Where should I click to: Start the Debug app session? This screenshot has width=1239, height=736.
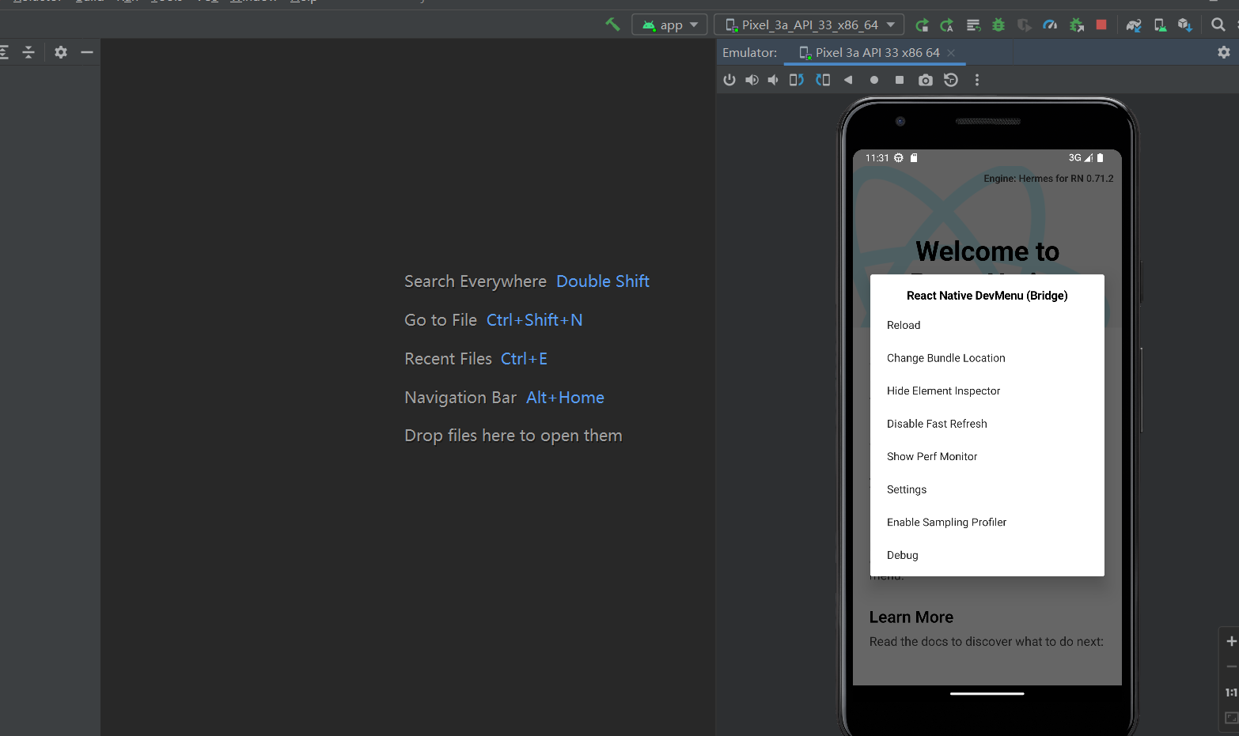(x=998, y=25)
